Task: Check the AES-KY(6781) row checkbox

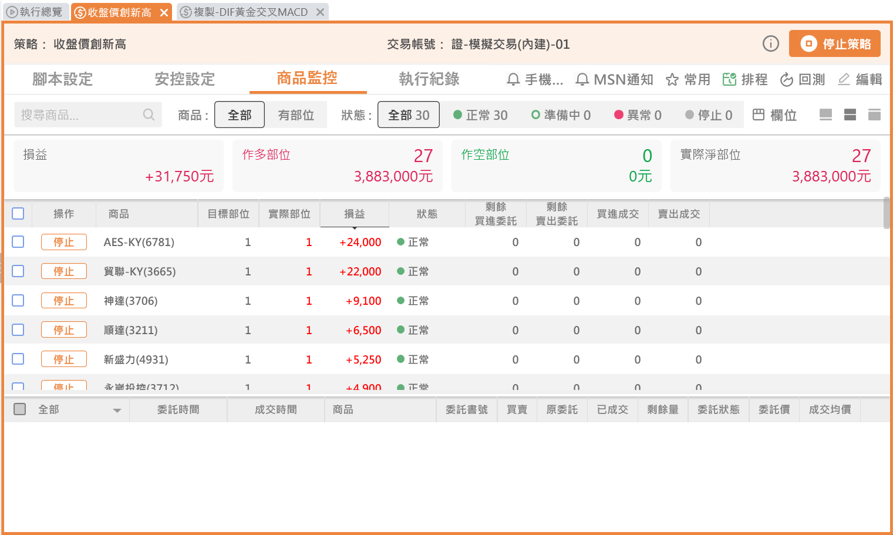Action: tap(18, 241)
